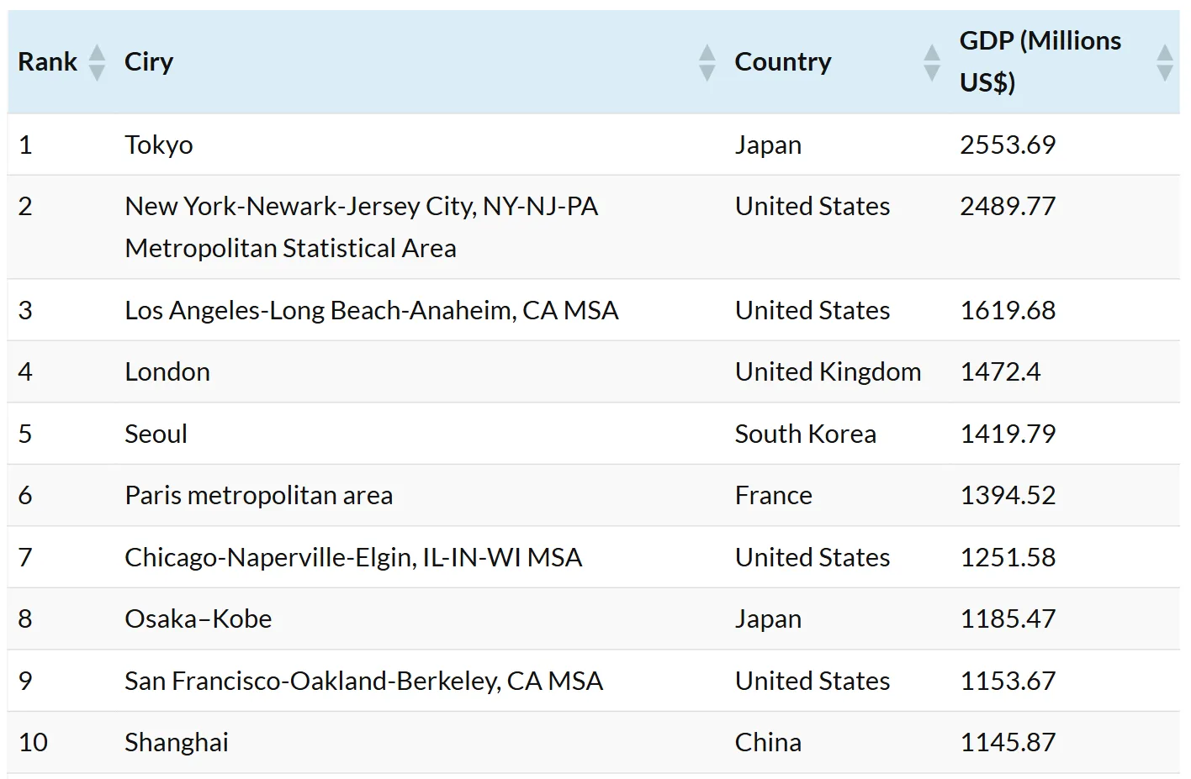The image size is (1191, 779).
Task: Click GDP value 2553.69
Action: coord(1007,145)
